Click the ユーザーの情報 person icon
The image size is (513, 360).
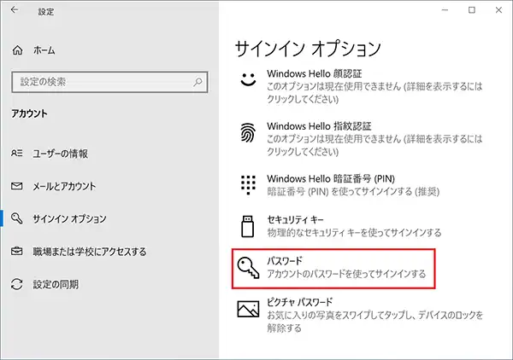point(17,153)
